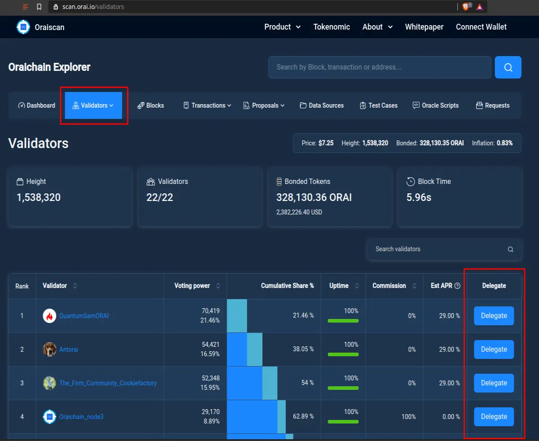The image size is (539, 441).
Task: Click the Proposals document icon
Action: pyautogui.click(x=246, y=105)
